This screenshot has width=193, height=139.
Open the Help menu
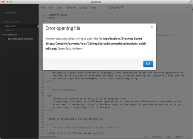[x=93, y=8]
